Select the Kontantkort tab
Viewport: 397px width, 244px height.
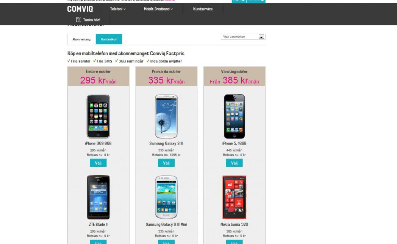(x=109, y=39)
